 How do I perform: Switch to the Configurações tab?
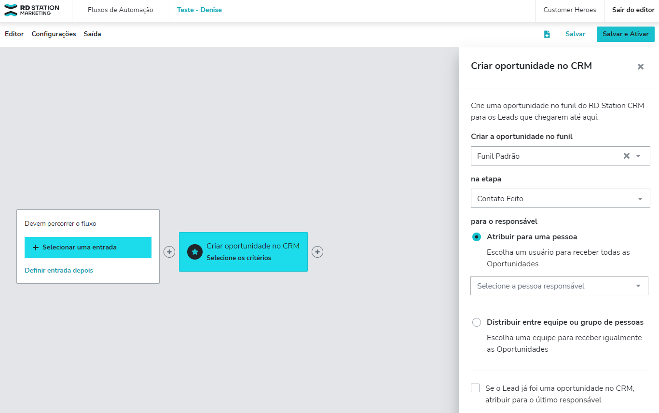pos(54,34)
